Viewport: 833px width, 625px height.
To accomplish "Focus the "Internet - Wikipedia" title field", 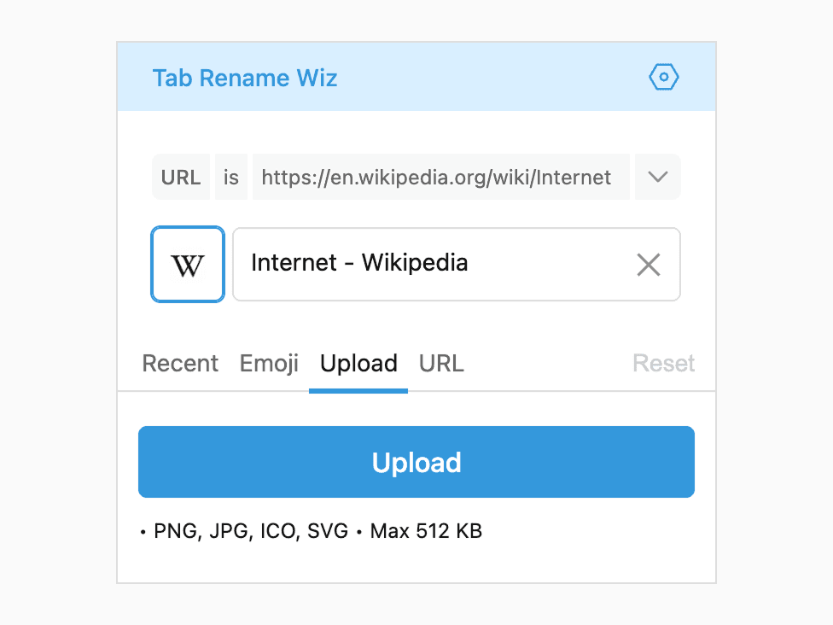I will 427,264.
